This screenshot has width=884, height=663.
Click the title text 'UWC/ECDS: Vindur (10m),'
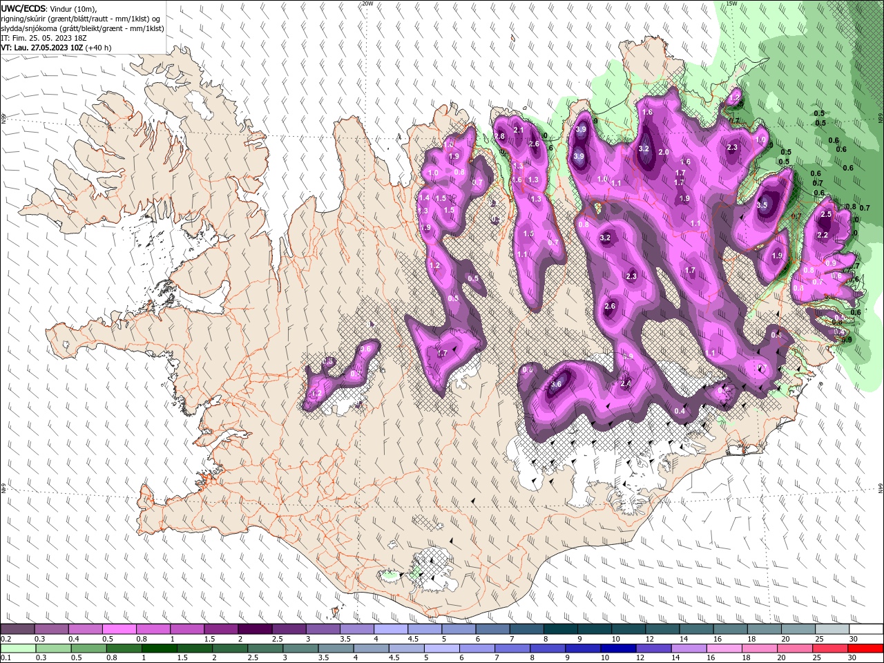49,9
